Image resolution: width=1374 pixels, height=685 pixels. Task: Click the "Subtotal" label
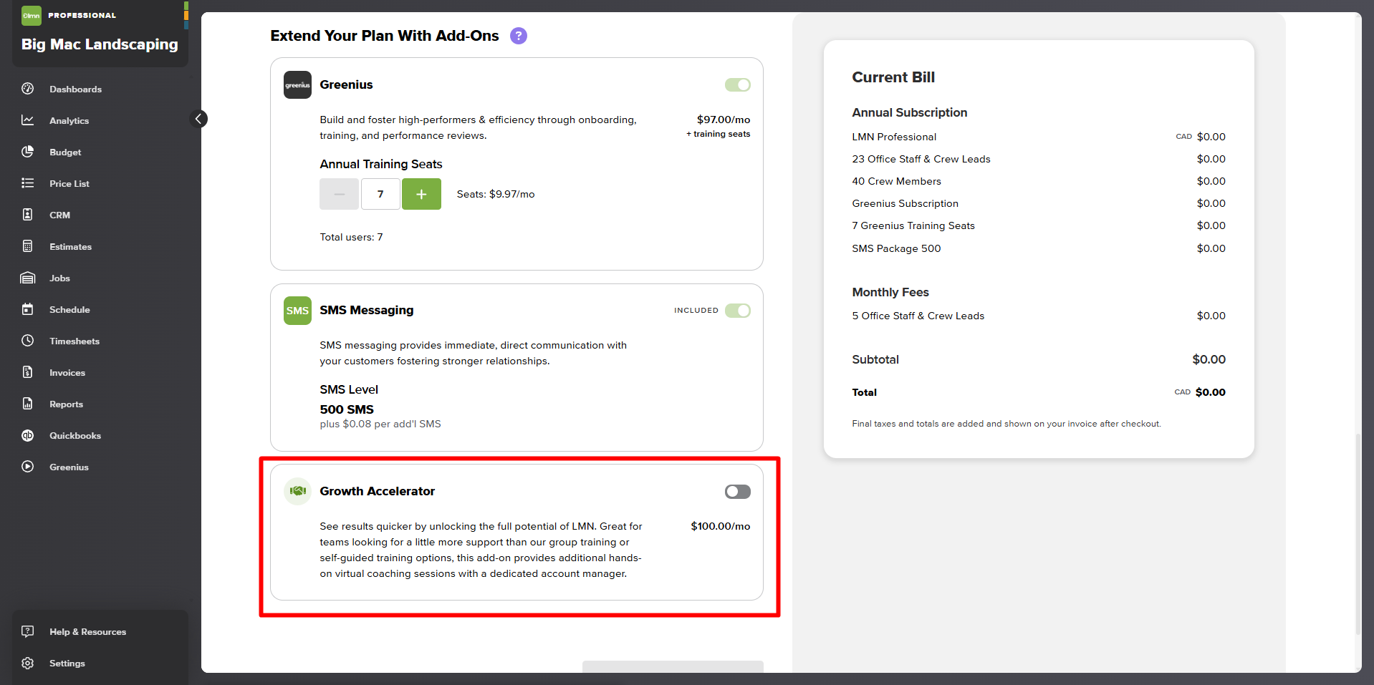[875, 359]
